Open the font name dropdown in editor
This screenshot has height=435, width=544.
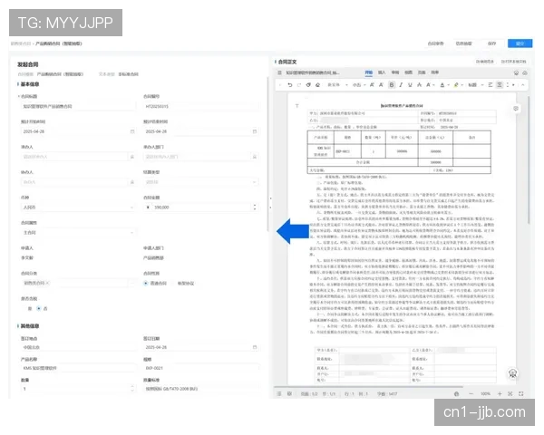[335, 84]
